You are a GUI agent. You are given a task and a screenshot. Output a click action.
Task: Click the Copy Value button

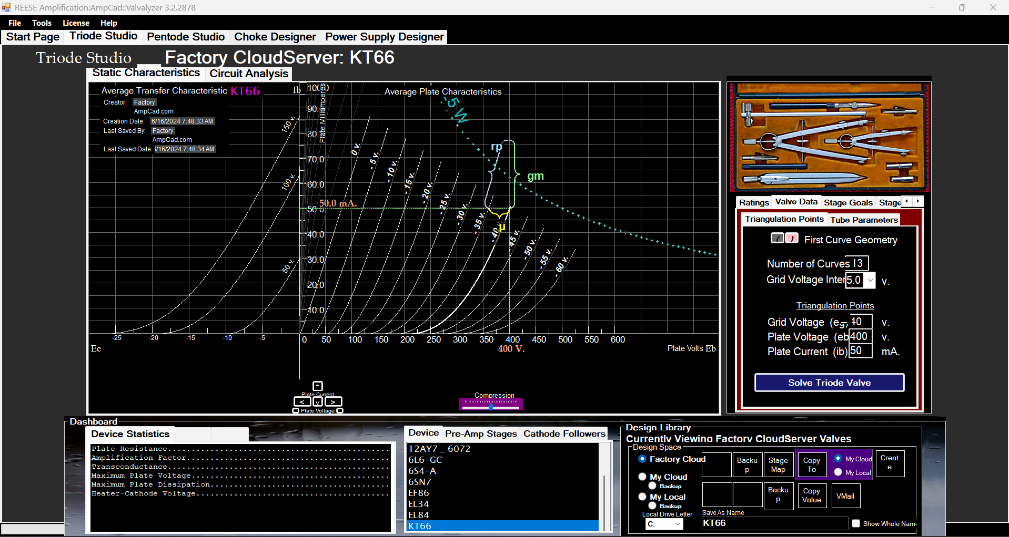coord(811,495)
